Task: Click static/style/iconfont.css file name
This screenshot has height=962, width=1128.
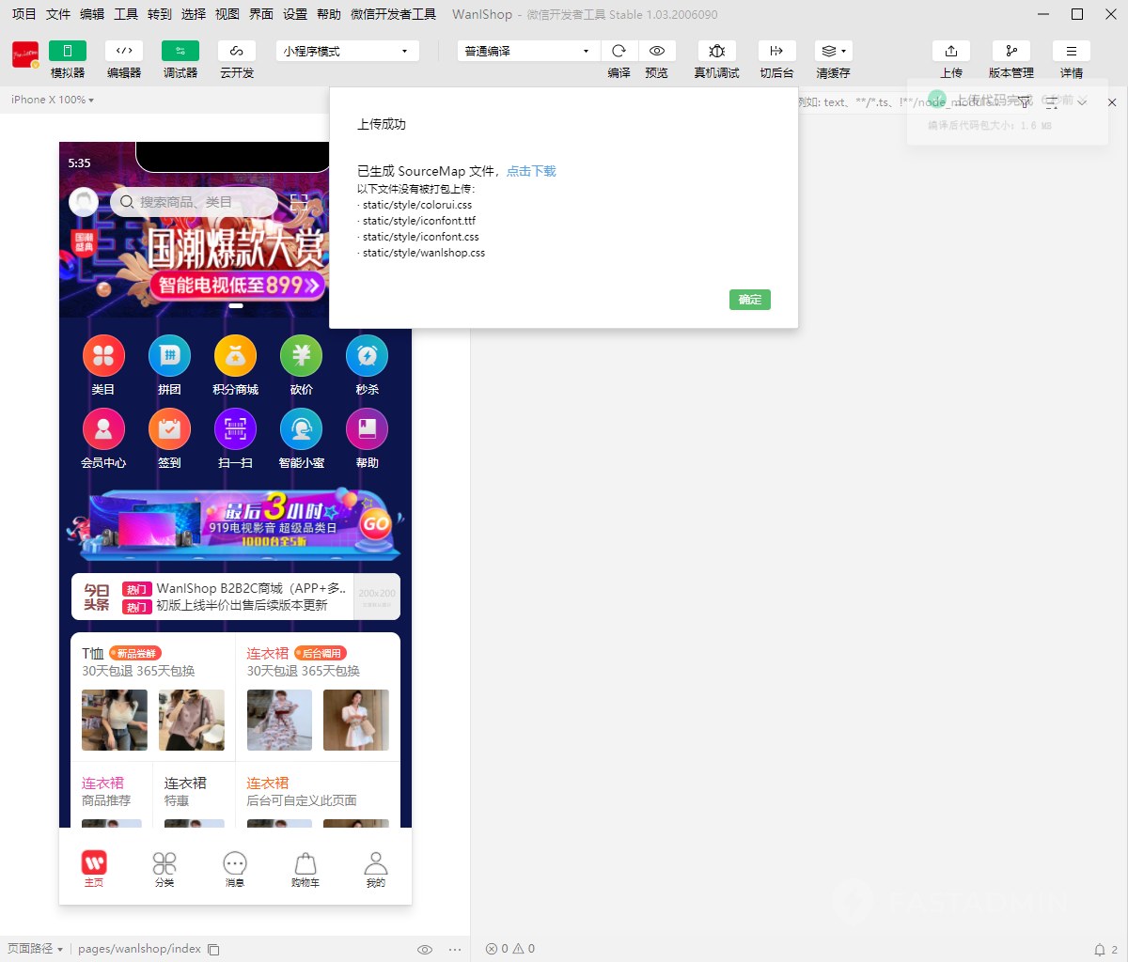Action: (x=421, y=237)
